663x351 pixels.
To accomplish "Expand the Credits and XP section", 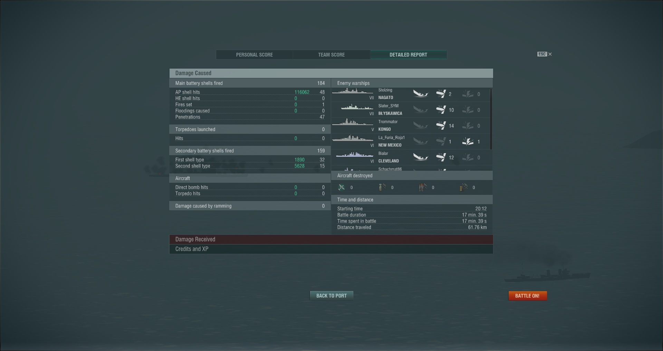I will click(331, 249).
